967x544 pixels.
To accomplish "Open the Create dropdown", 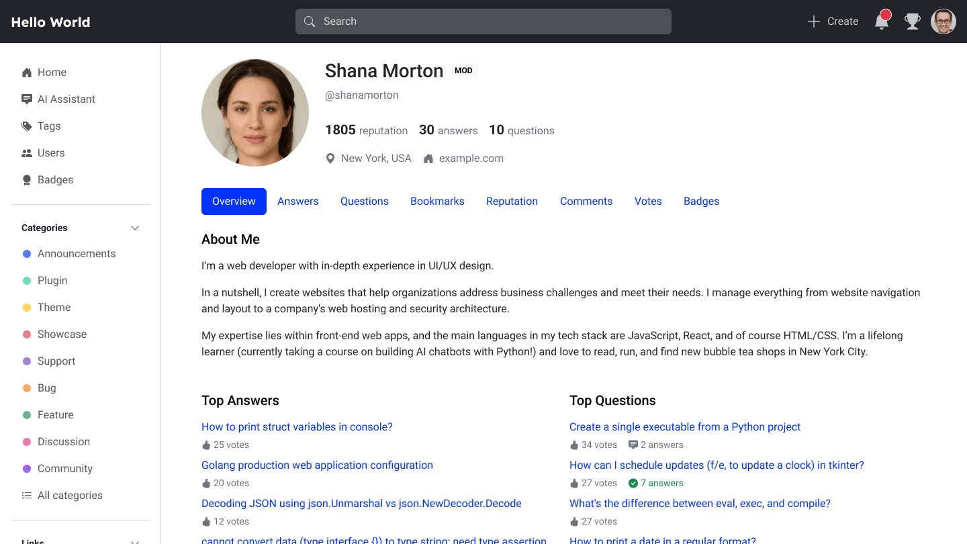I will (x=832, y=21).
